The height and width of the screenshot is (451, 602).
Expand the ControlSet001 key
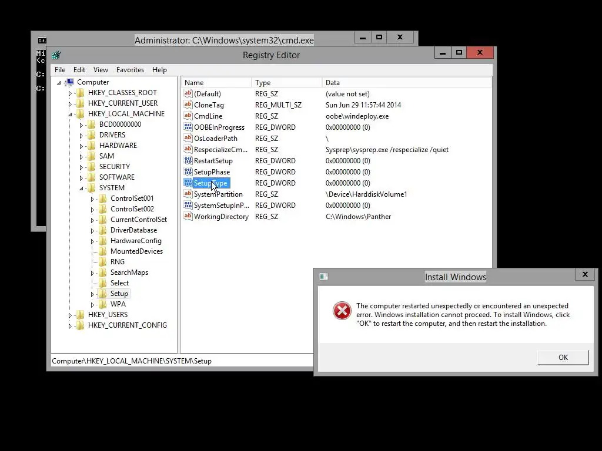[x=92, y=199]
